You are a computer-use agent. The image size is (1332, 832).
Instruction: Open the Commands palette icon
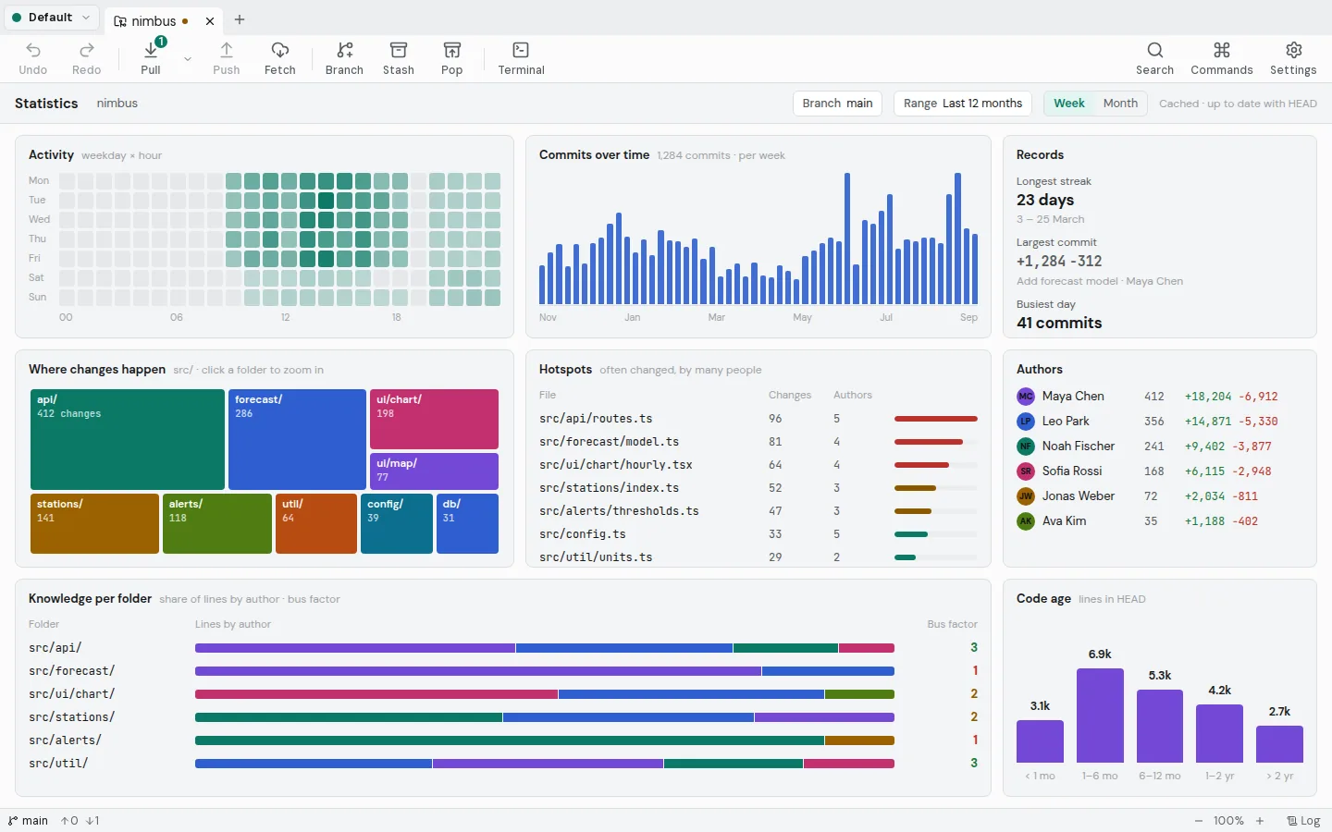click(x=1222, y=50)
